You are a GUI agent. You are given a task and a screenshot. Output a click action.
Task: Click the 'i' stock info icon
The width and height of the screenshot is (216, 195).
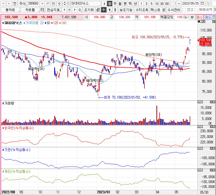[104, 4]
